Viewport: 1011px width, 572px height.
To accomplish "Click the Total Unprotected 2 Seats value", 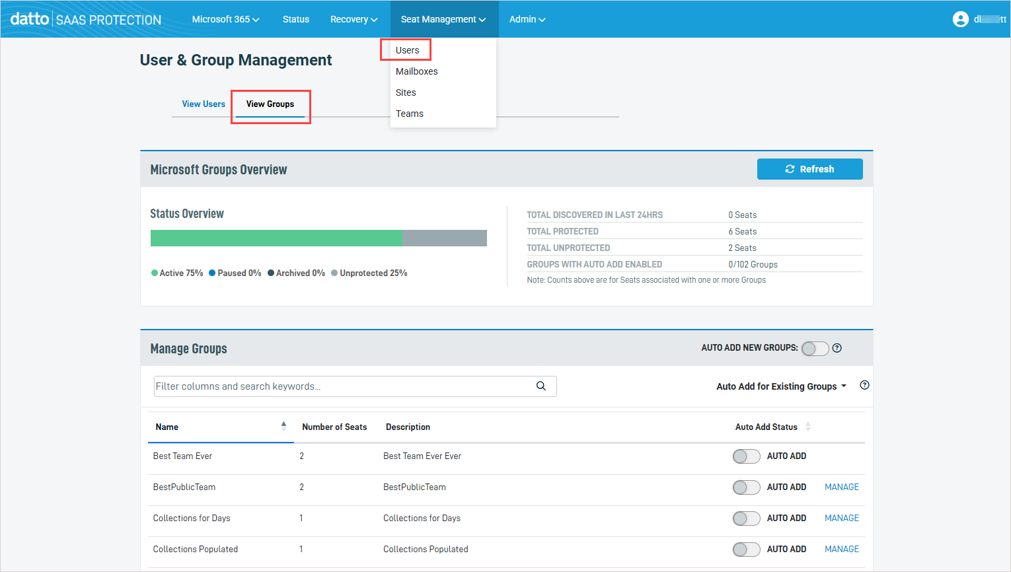I will coord(742,248).
